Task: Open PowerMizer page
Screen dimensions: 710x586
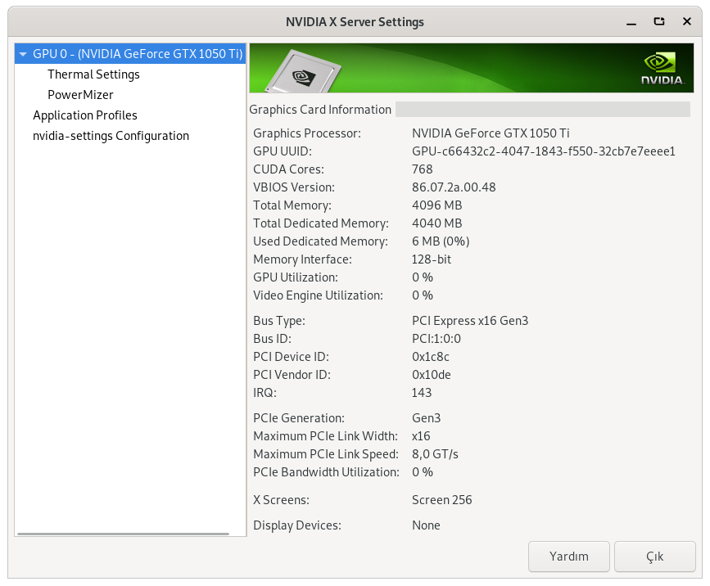Action: click(x=80, y=95)
